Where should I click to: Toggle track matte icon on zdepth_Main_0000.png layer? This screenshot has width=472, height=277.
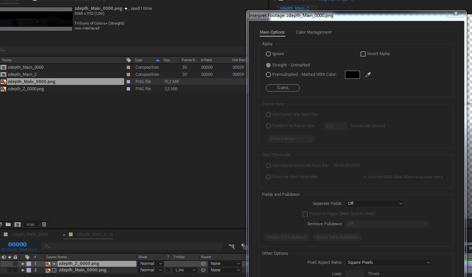[x=54, y=270]
